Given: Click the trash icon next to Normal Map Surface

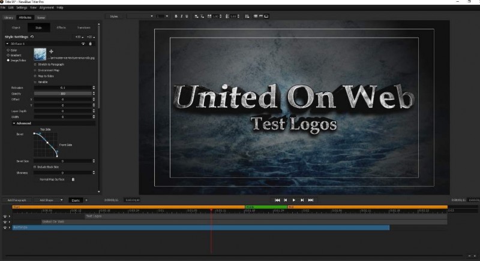Looking at the screenshot, I should click(x=73, y=180).
